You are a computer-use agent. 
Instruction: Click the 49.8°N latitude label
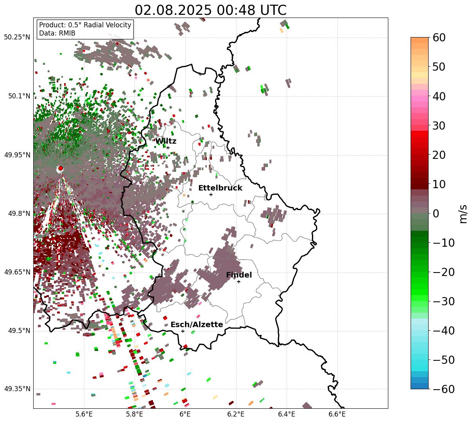point(18,214)
